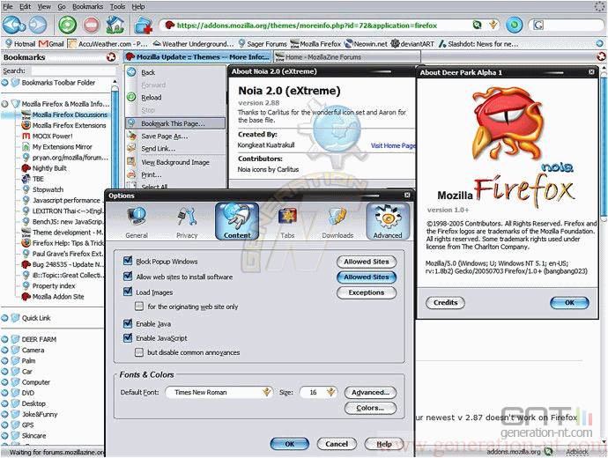
Task: Click the green Go button beside address bar
Action: click(515, 26)
